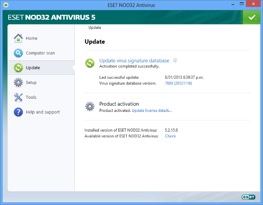The height and width of the screenshot is (205, 263).
Task: Open the green checkmark protection status menu
Action: click(x=252, y=17)
